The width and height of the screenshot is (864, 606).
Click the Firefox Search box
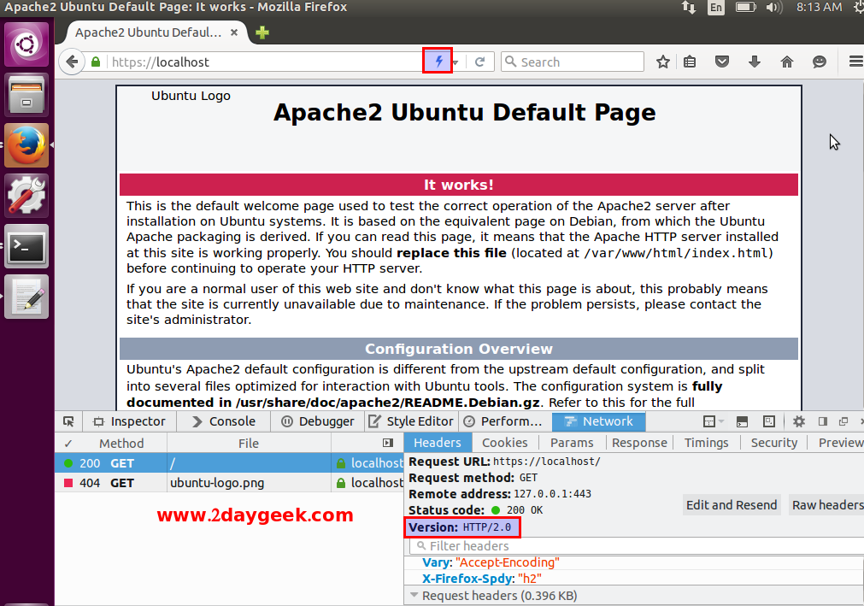coord(573,62)
